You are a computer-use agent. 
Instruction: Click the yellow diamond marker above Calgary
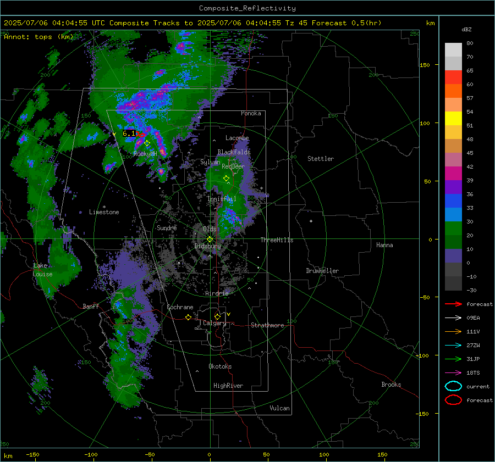tap(217, 316)
